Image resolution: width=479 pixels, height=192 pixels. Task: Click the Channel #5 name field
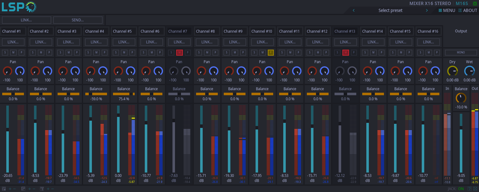click(x=124, y=31)
